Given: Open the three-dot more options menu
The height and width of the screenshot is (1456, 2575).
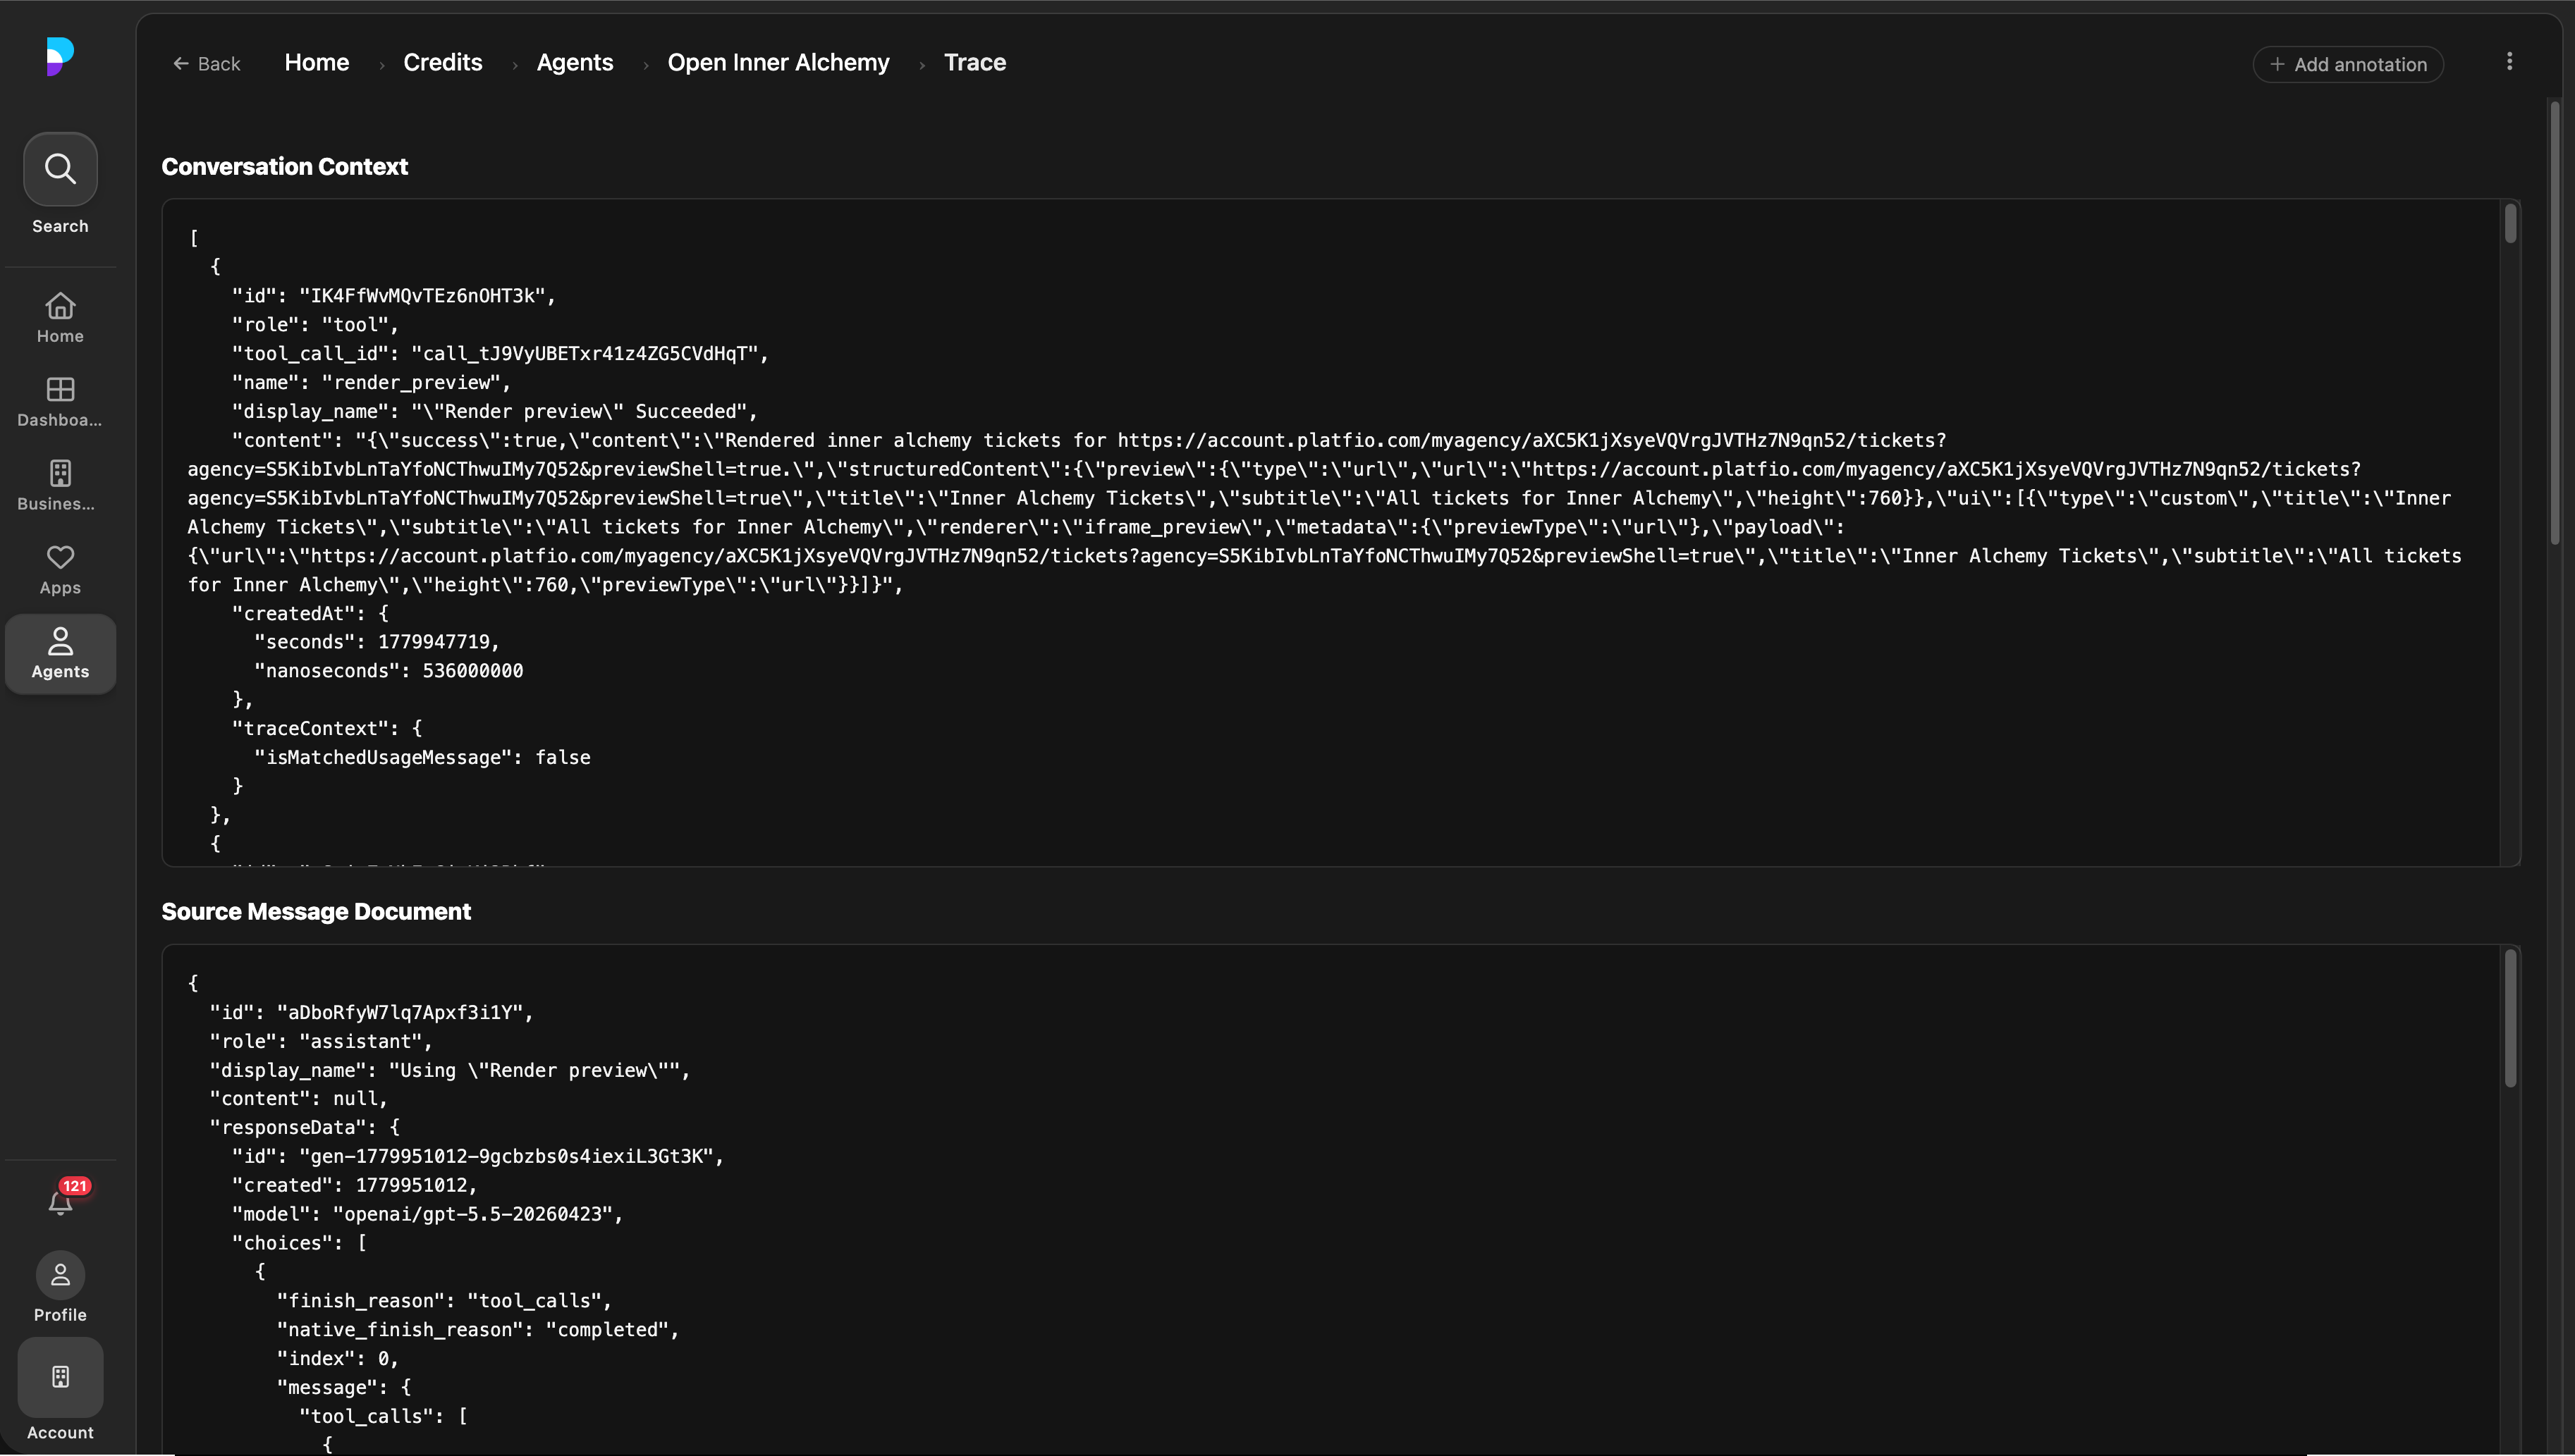Looking at the screenshot, I should click(x=2509, y=62).
